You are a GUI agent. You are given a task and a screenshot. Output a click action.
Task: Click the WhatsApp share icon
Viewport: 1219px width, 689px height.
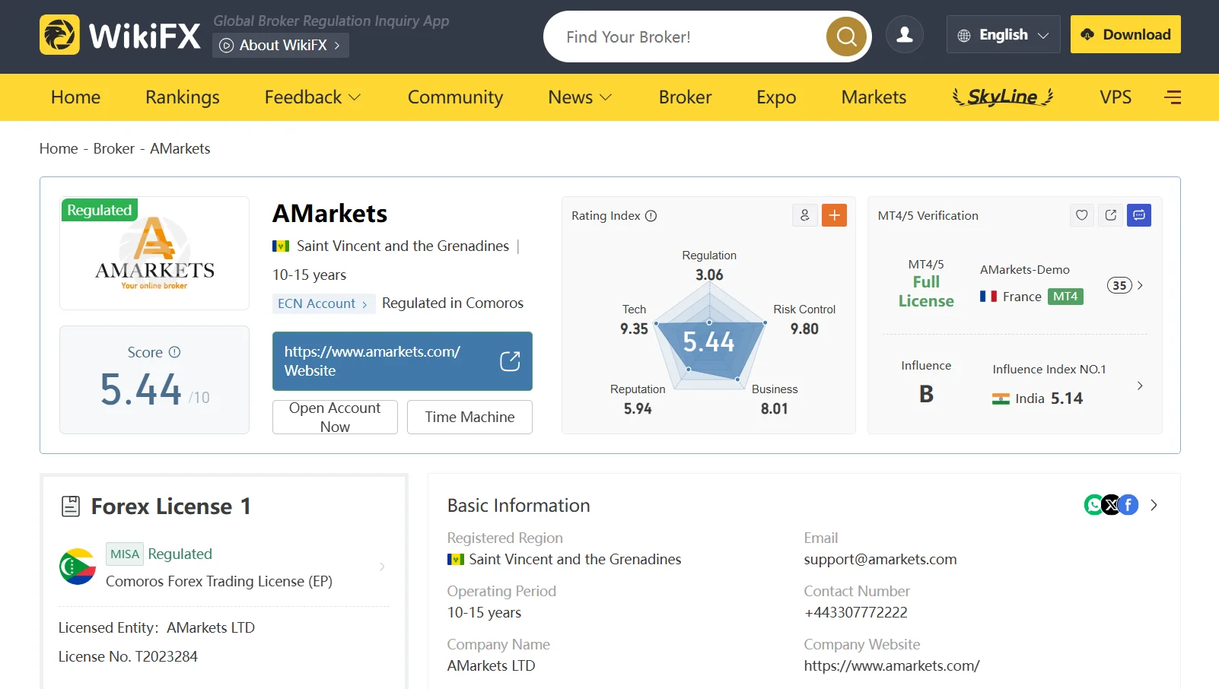click(1093, 504)
